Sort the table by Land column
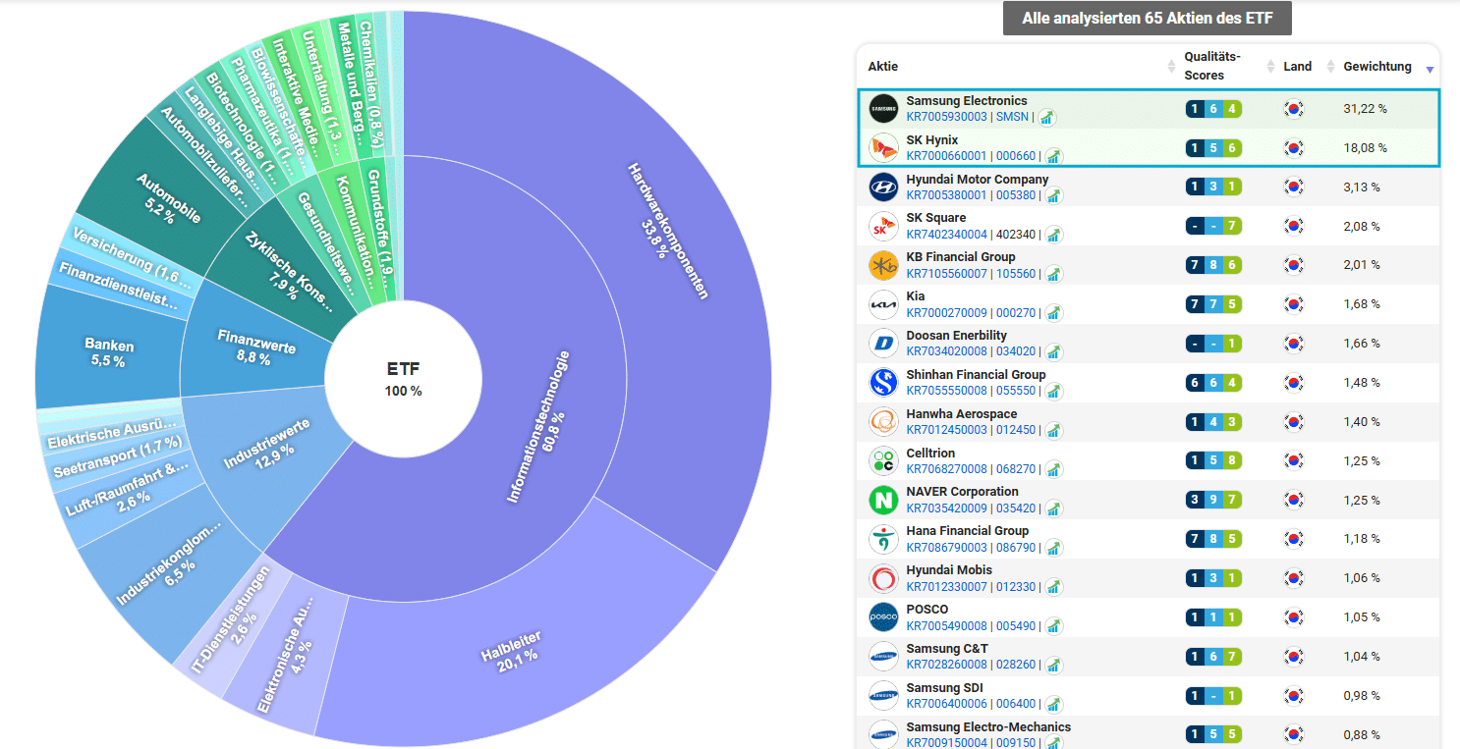 tap(1297, 67)
